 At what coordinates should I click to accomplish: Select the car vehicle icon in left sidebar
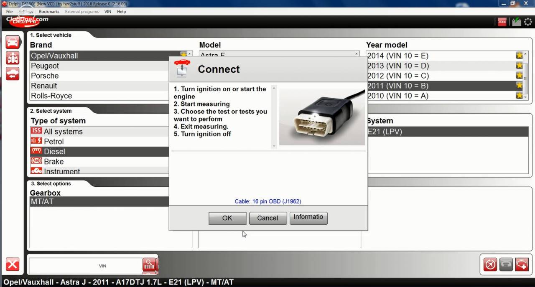click(13, 42)
